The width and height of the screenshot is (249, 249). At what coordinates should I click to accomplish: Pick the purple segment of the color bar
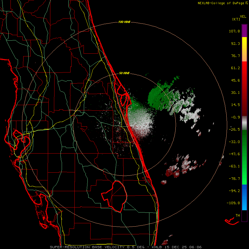click(x=244, y=31)
